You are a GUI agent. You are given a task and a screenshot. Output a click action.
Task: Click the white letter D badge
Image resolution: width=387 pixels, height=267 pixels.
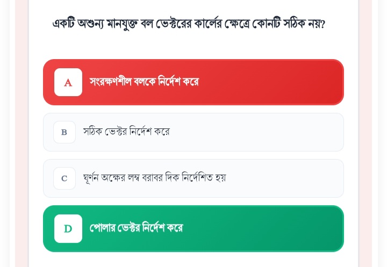[68, 228]
